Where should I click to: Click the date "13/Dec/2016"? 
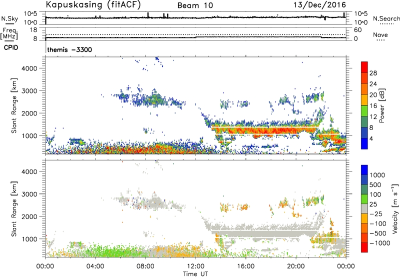pos(319,5)
